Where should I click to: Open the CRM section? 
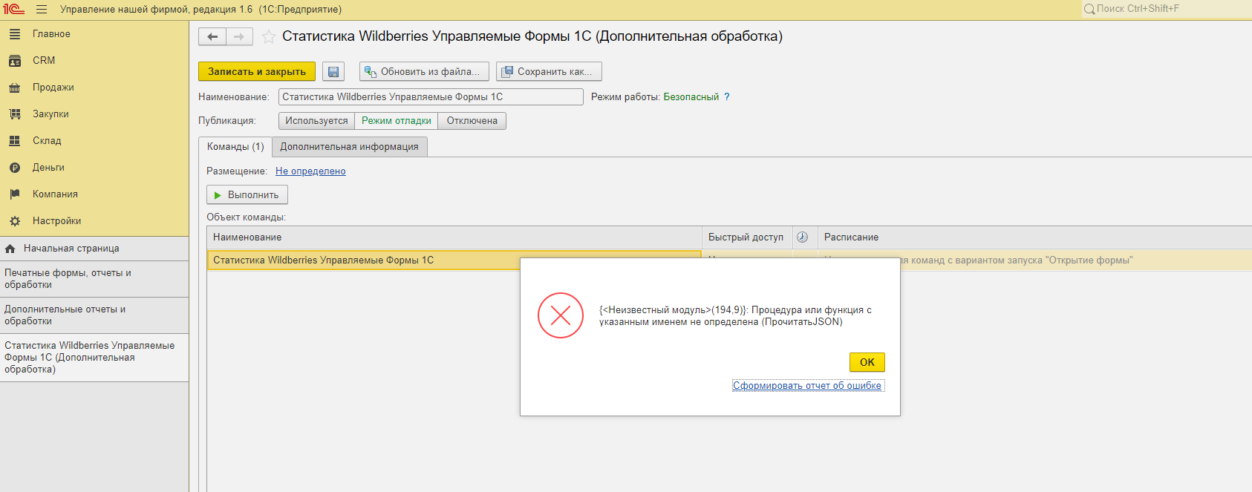click(x=94, y=61)
